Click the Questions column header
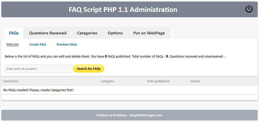 tap(11, 81)
